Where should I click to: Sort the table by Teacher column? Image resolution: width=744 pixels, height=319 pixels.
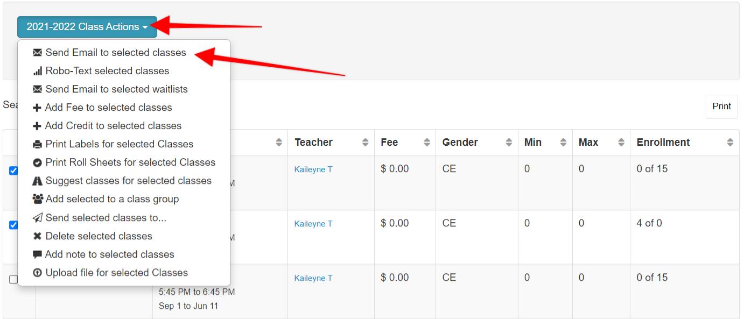click(331, 143)
